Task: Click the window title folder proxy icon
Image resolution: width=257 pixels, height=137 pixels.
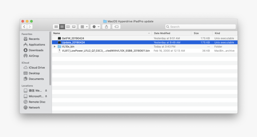Action: coord(105,21)
